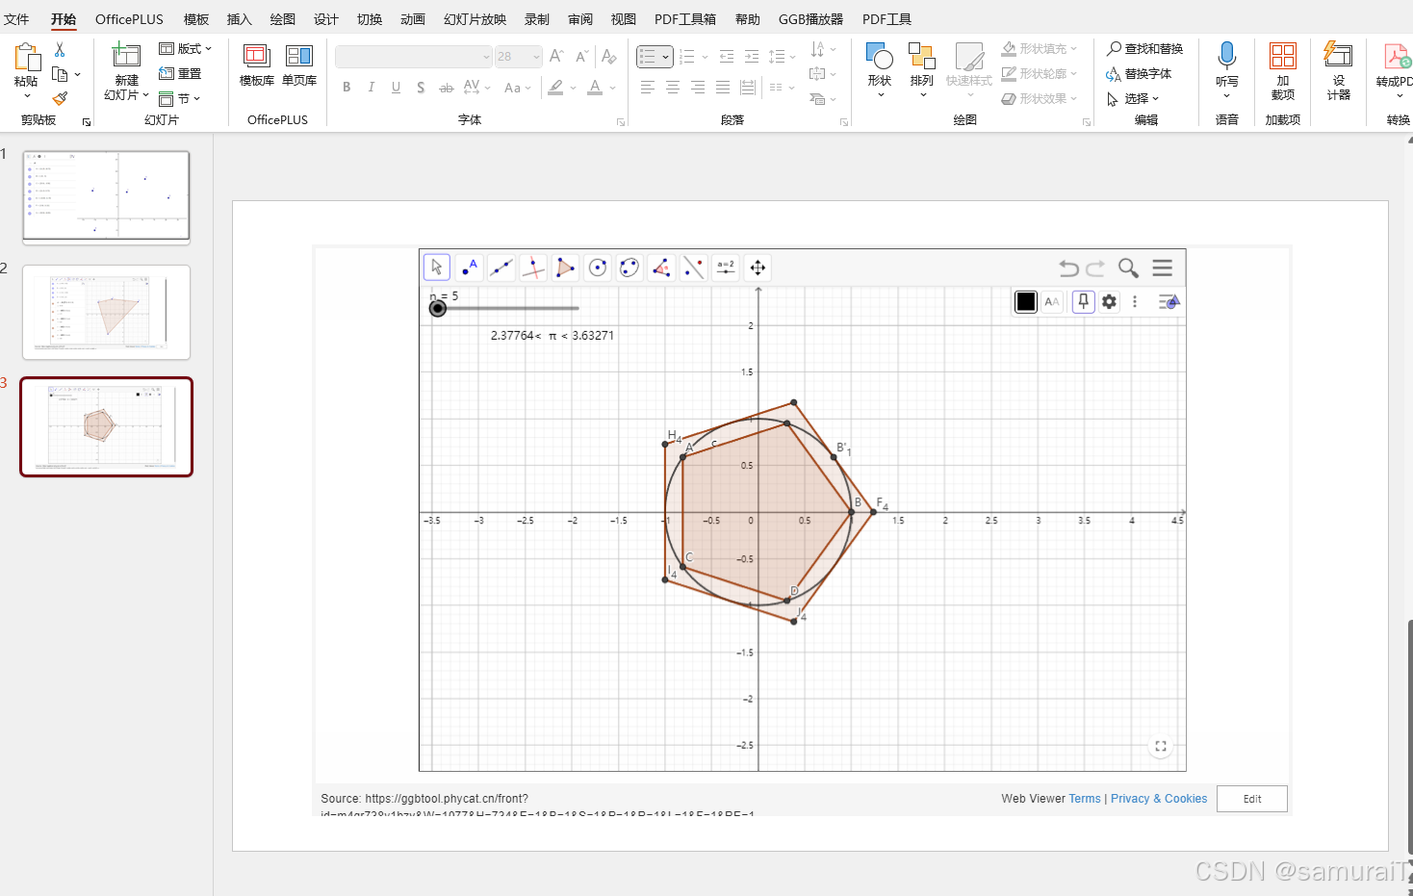Click the fullscreen button in GeoGebra view
This screenshot has width=1413, height=896.
coord(1161,746)
